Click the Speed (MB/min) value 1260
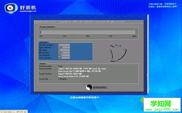Image resolution: width=182 pixels, height=113 pixels. pyautogui.click(x=64, y=47)
